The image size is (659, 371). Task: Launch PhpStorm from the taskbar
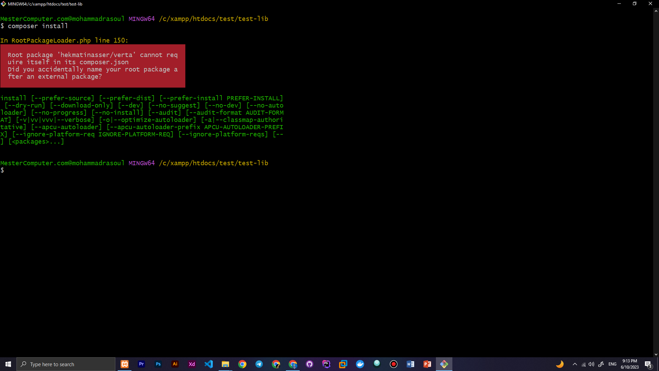(326, 364)
